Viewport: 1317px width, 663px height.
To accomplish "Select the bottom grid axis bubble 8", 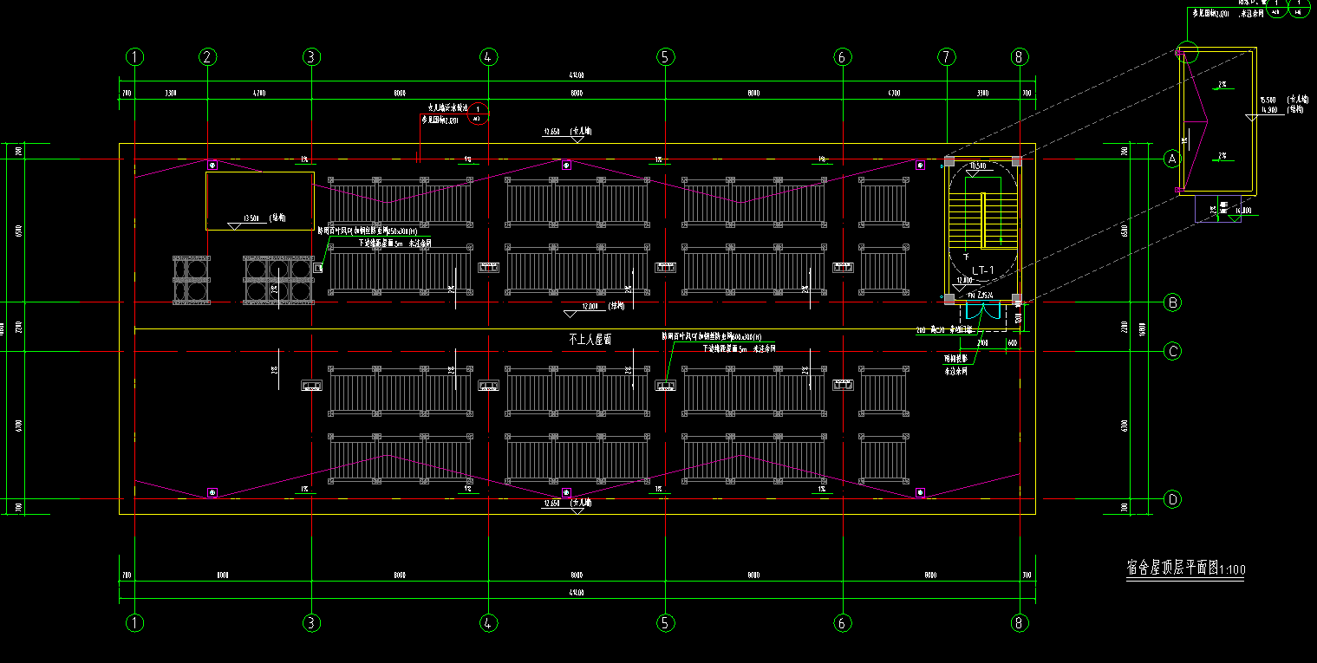I will 1019,622.
